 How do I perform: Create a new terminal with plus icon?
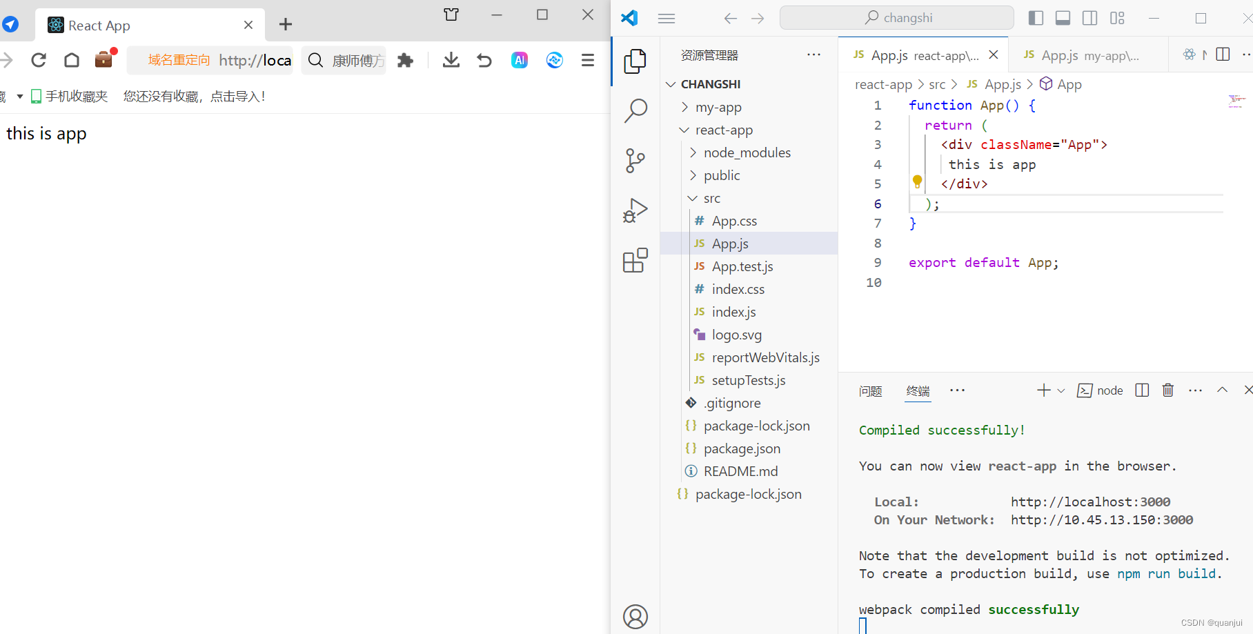pyautogui.click(x=1043, y=390)
